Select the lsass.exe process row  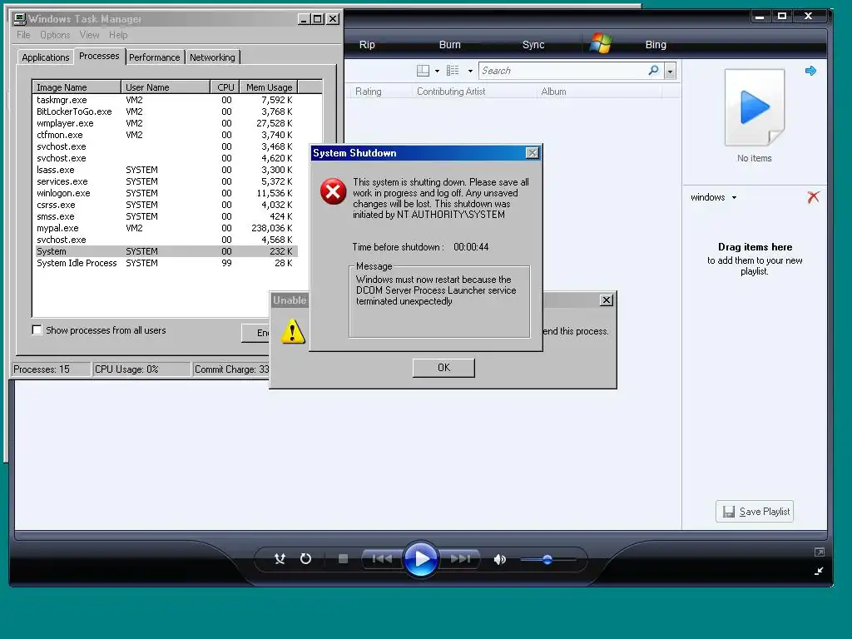(x=166, y=170)
